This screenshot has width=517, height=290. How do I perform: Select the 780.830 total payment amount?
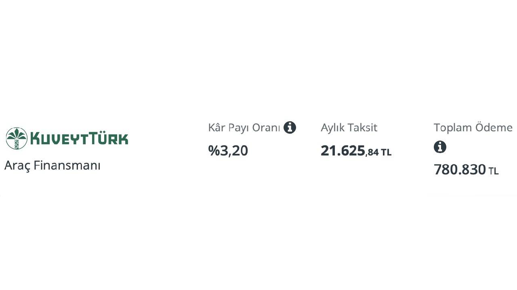click(x=460, y=170)
